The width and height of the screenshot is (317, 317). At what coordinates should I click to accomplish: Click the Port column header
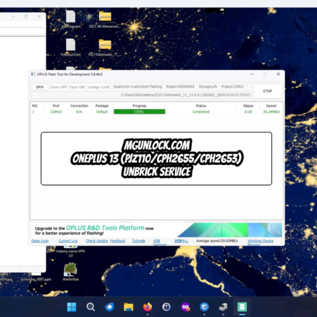point(56,106)
